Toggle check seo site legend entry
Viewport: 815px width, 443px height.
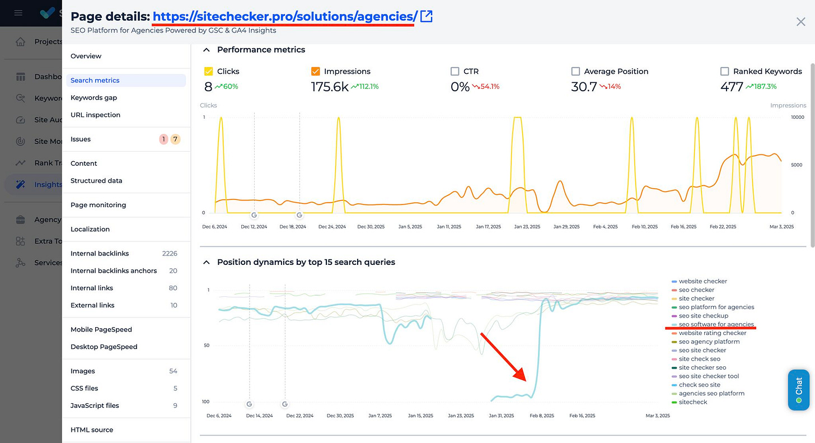(x=696, y=385)
